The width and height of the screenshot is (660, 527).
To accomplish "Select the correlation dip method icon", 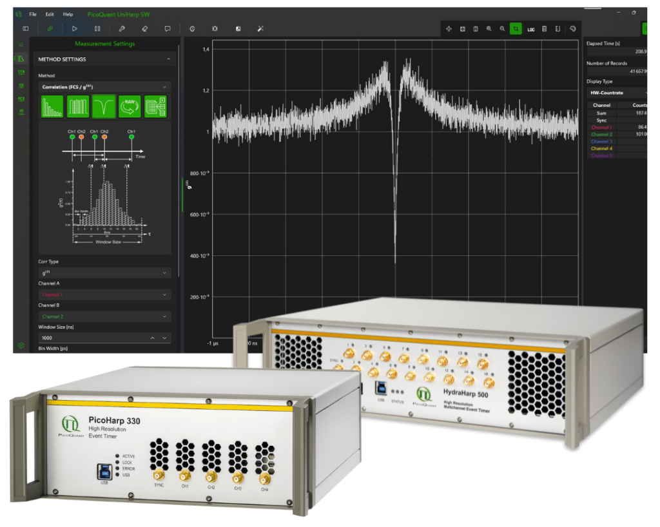I will (x=104, y=106).
